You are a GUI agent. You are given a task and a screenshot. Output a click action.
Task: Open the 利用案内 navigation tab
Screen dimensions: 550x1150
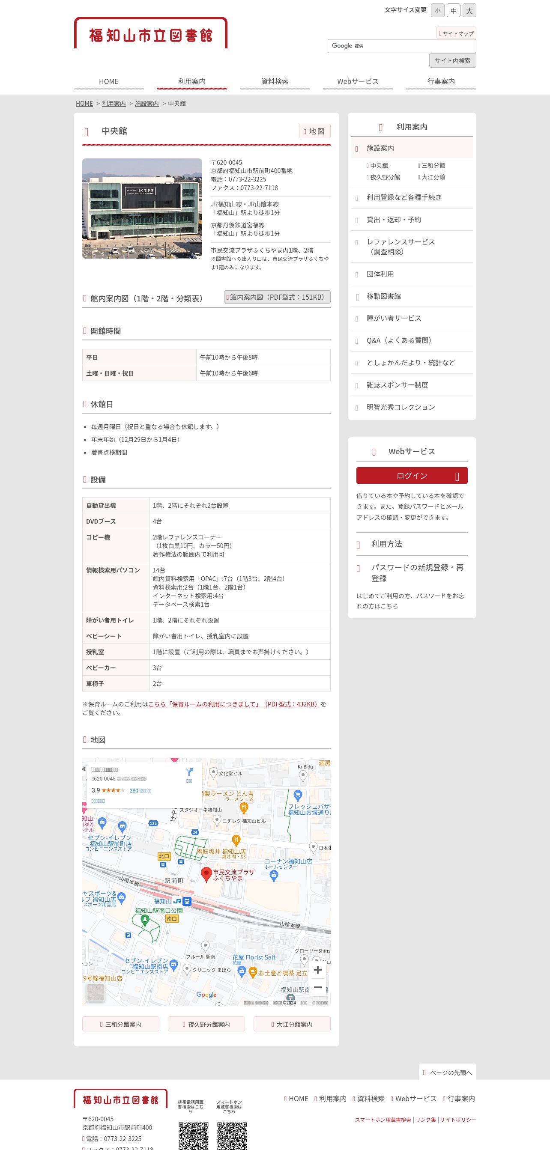[191, 82]
